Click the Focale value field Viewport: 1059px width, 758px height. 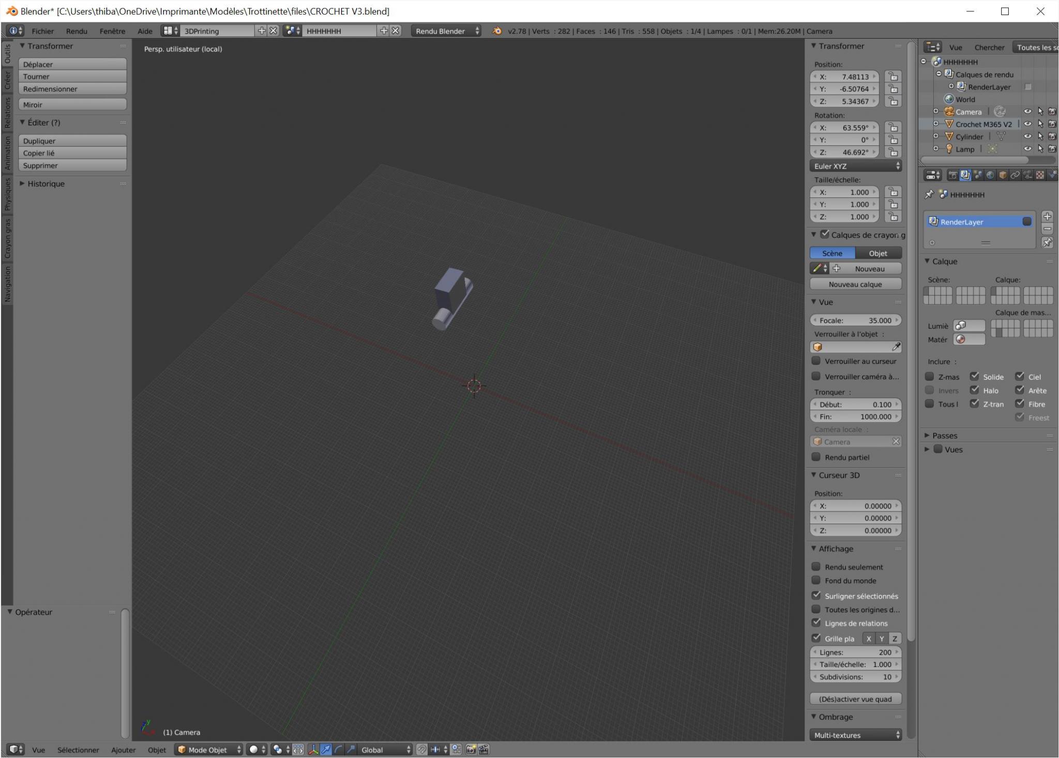click(x=855, y=320)
